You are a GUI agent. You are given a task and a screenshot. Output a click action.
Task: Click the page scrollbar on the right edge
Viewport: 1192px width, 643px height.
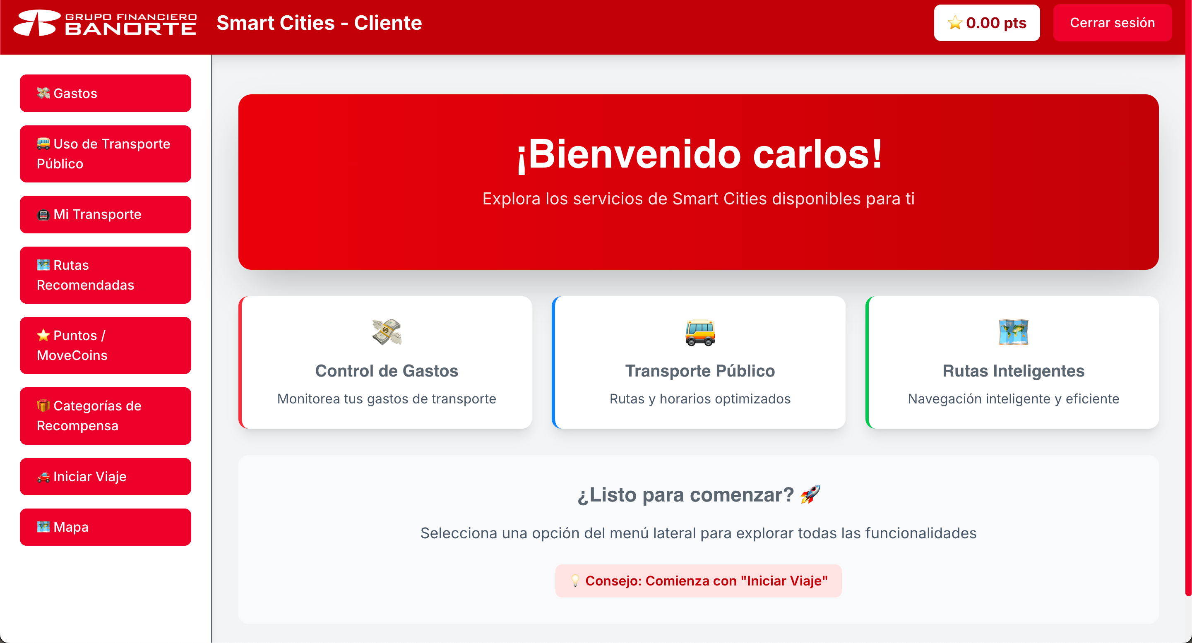pyautogui.click(x=1188, y=324)
